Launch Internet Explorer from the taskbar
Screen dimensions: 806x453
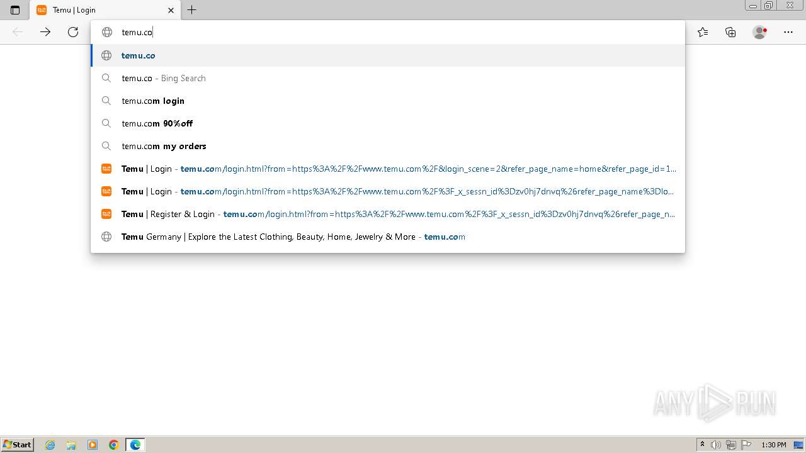tap(50, 445)
